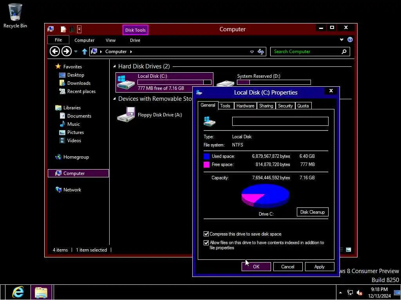The width and height of the screenshot is (401, 300).
Task: Select the Floppy Disk Drive (A:) icon
Action: 126,114
